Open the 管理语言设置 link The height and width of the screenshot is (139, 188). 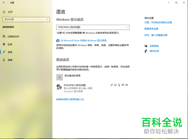pos(151,29)
